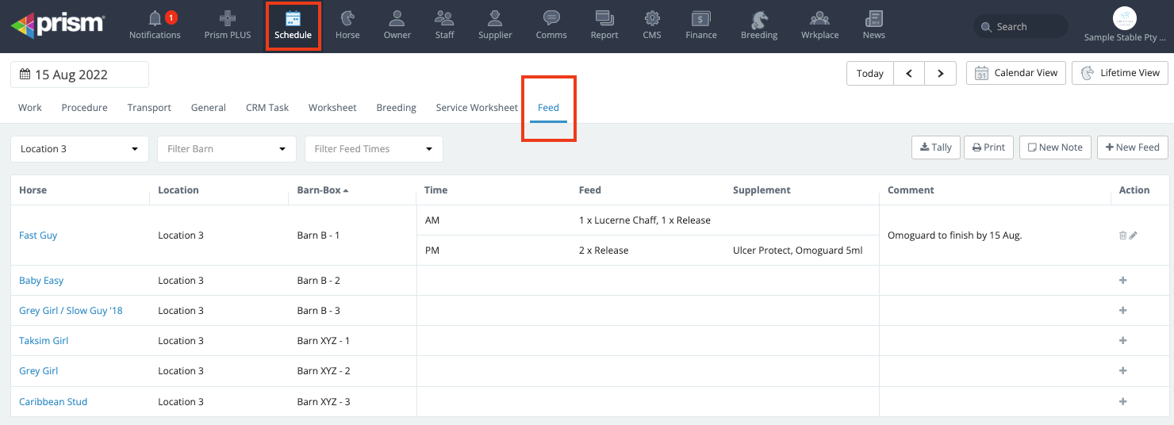Image resolution: width=1174 pixels, height=425 pixels.
Task: Open the CMS gear icon
Action: click(x=651, y=19)
